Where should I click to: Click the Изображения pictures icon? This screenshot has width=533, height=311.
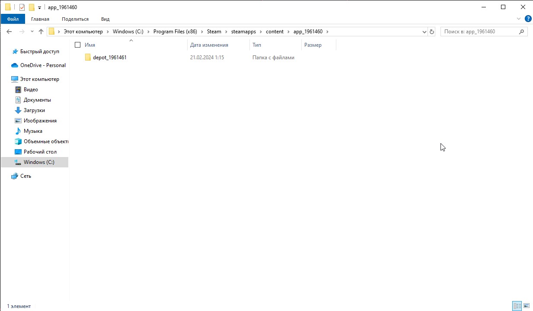[18, 121]
